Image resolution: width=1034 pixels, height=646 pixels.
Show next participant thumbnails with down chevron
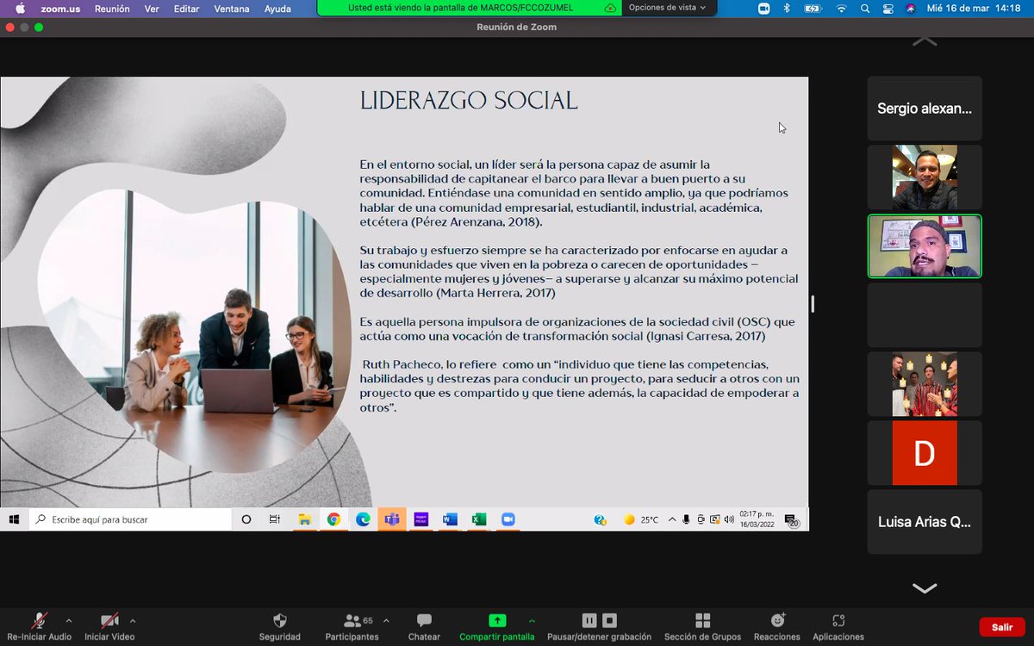[x=925, y=588]
